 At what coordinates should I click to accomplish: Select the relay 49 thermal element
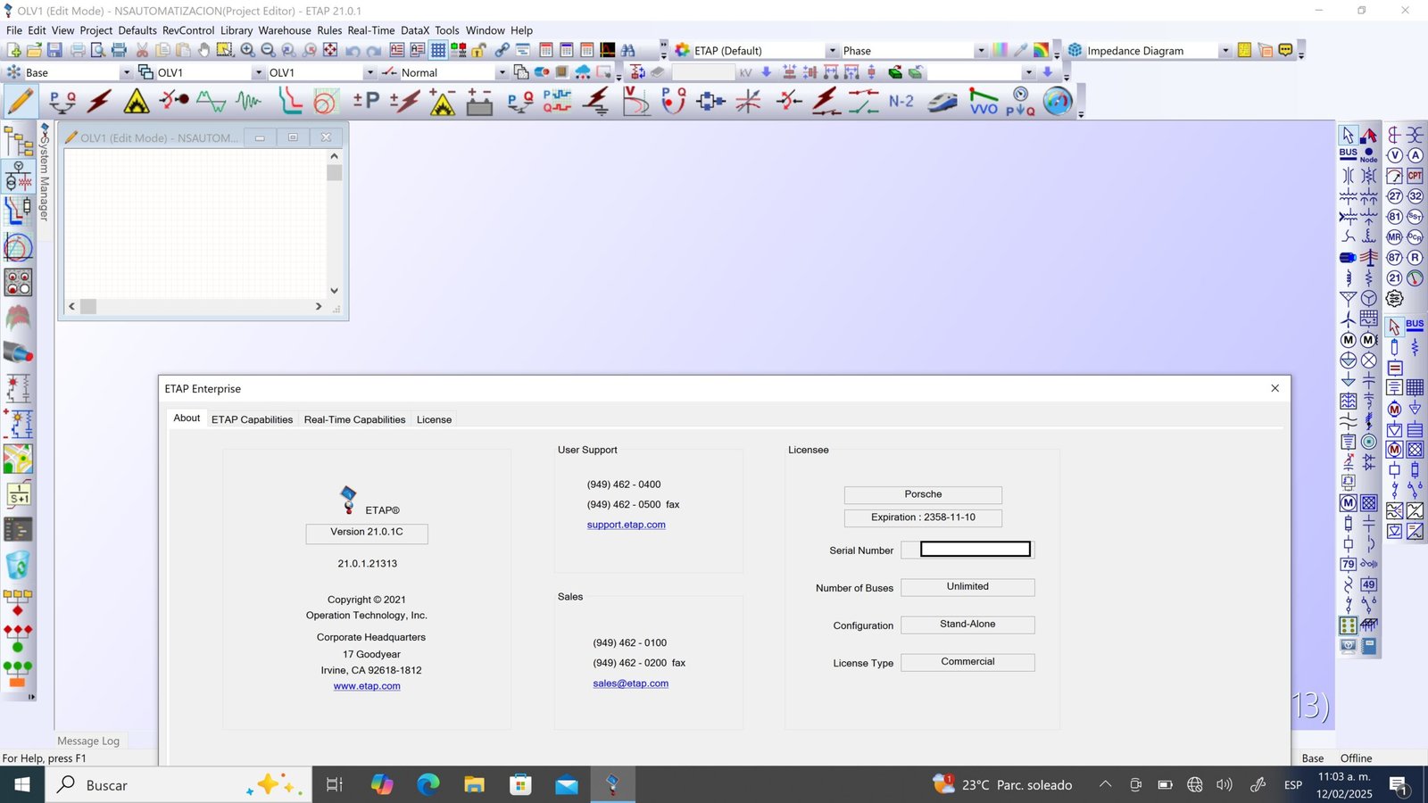point(1369,584)
